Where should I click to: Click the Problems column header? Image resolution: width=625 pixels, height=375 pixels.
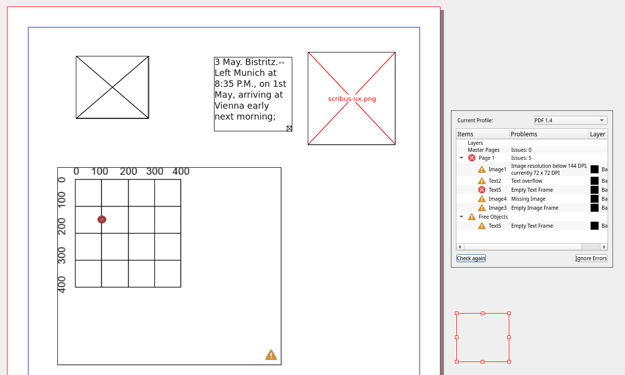coord(549,134)
